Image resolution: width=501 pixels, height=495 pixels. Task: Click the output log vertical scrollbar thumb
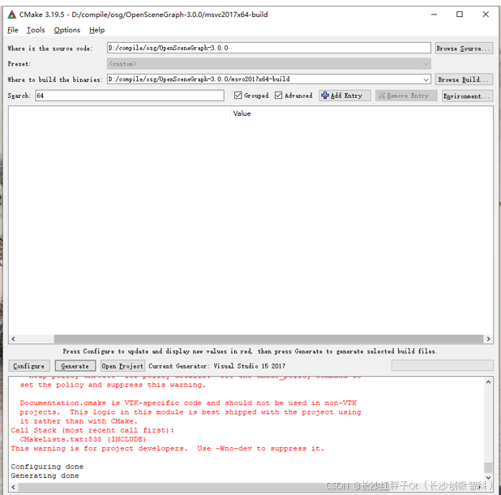point(488,467)
